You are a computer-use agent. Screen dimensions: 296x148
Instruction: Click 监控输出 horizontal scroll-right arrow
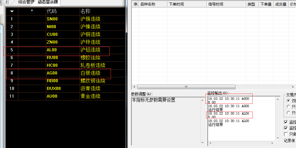coord(272,143)
